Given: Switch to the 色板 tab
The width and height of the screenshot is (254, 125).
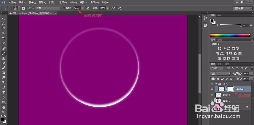Looking at the screenshot, I should click(219, 15).
